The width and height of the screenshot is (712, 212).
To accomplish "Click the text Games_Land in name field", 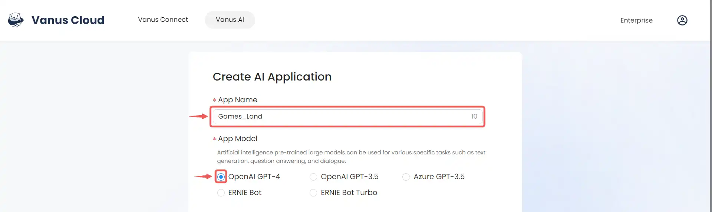I will coord(240,116).
